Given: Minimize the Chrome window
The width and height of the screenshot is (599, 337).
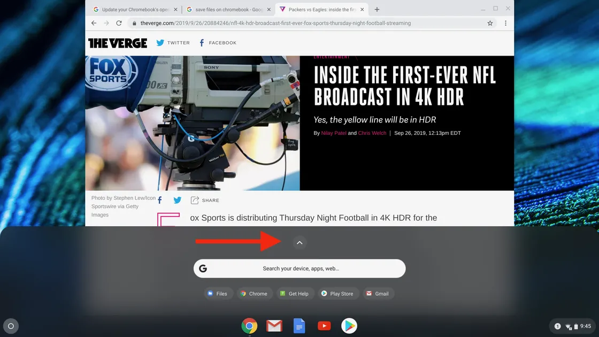Looking at the screenshot, I should [x=483, y=9].
